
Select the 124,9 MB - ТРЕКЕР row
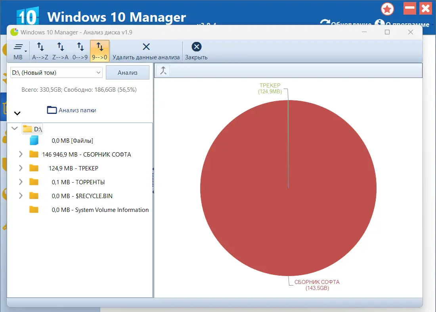[x=73, y=168]
